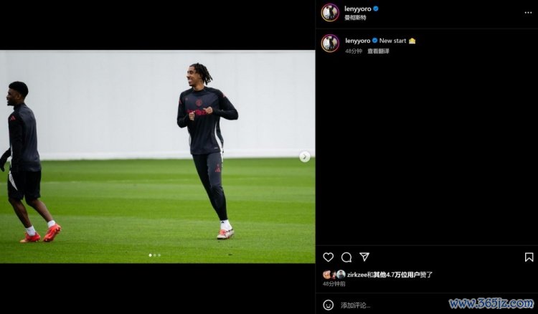Viewport: 538px width, 314px height.
Task: Select the third carousel dot indicator
Action: tap(159, 255)
